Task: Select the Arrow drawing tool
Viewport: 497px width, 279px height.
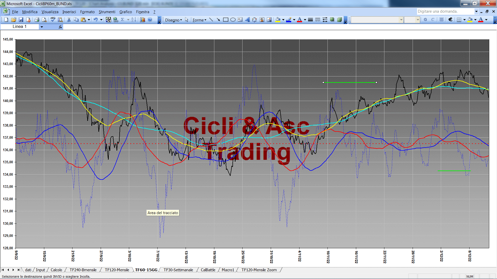Action: click(x=218, y=20)
